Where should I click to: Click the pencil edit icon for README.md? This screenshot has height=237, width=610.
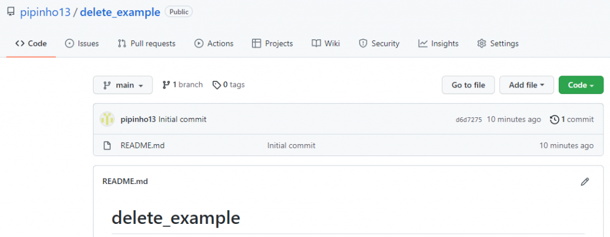point(585,182)
